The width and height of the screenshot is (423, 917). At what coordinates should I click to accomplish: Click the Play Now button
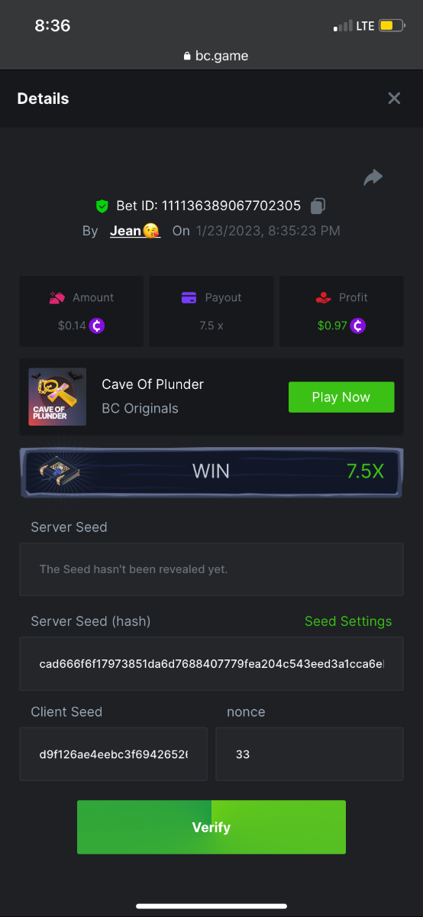click(341, 397)
